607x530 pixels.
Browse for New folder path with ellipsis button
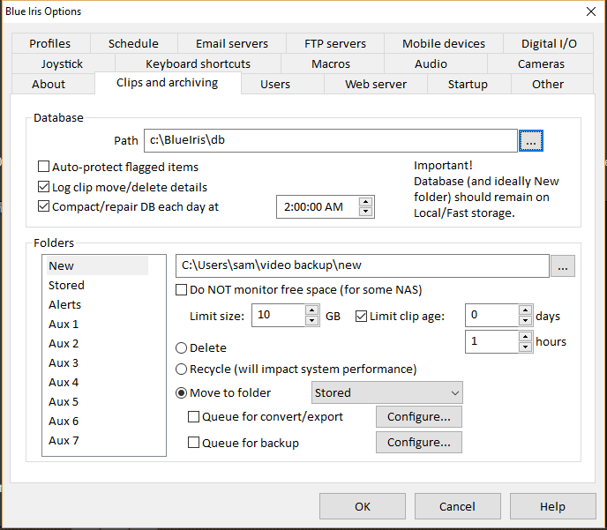point(563,265)
